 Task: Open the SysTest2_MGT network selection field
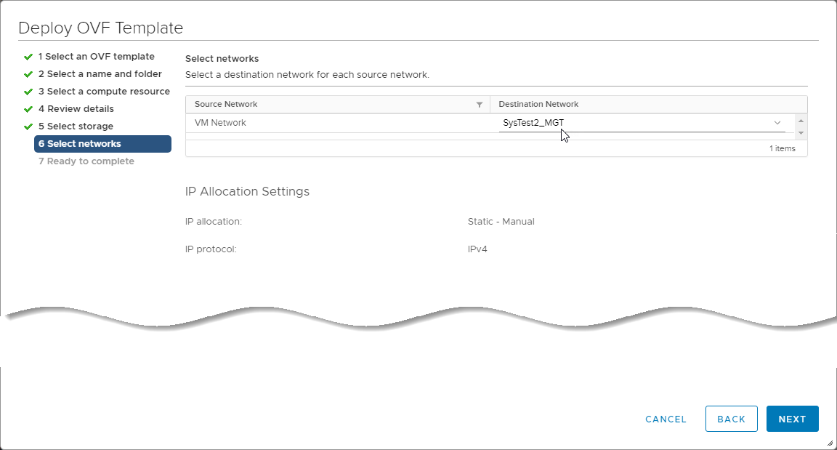632,123
